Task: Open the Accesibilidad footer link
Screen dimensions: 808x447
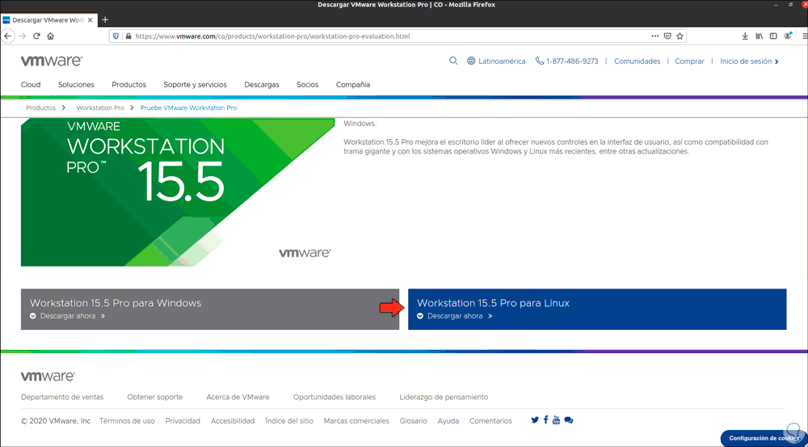Action: pyautogui.click(x=233, y=420)
